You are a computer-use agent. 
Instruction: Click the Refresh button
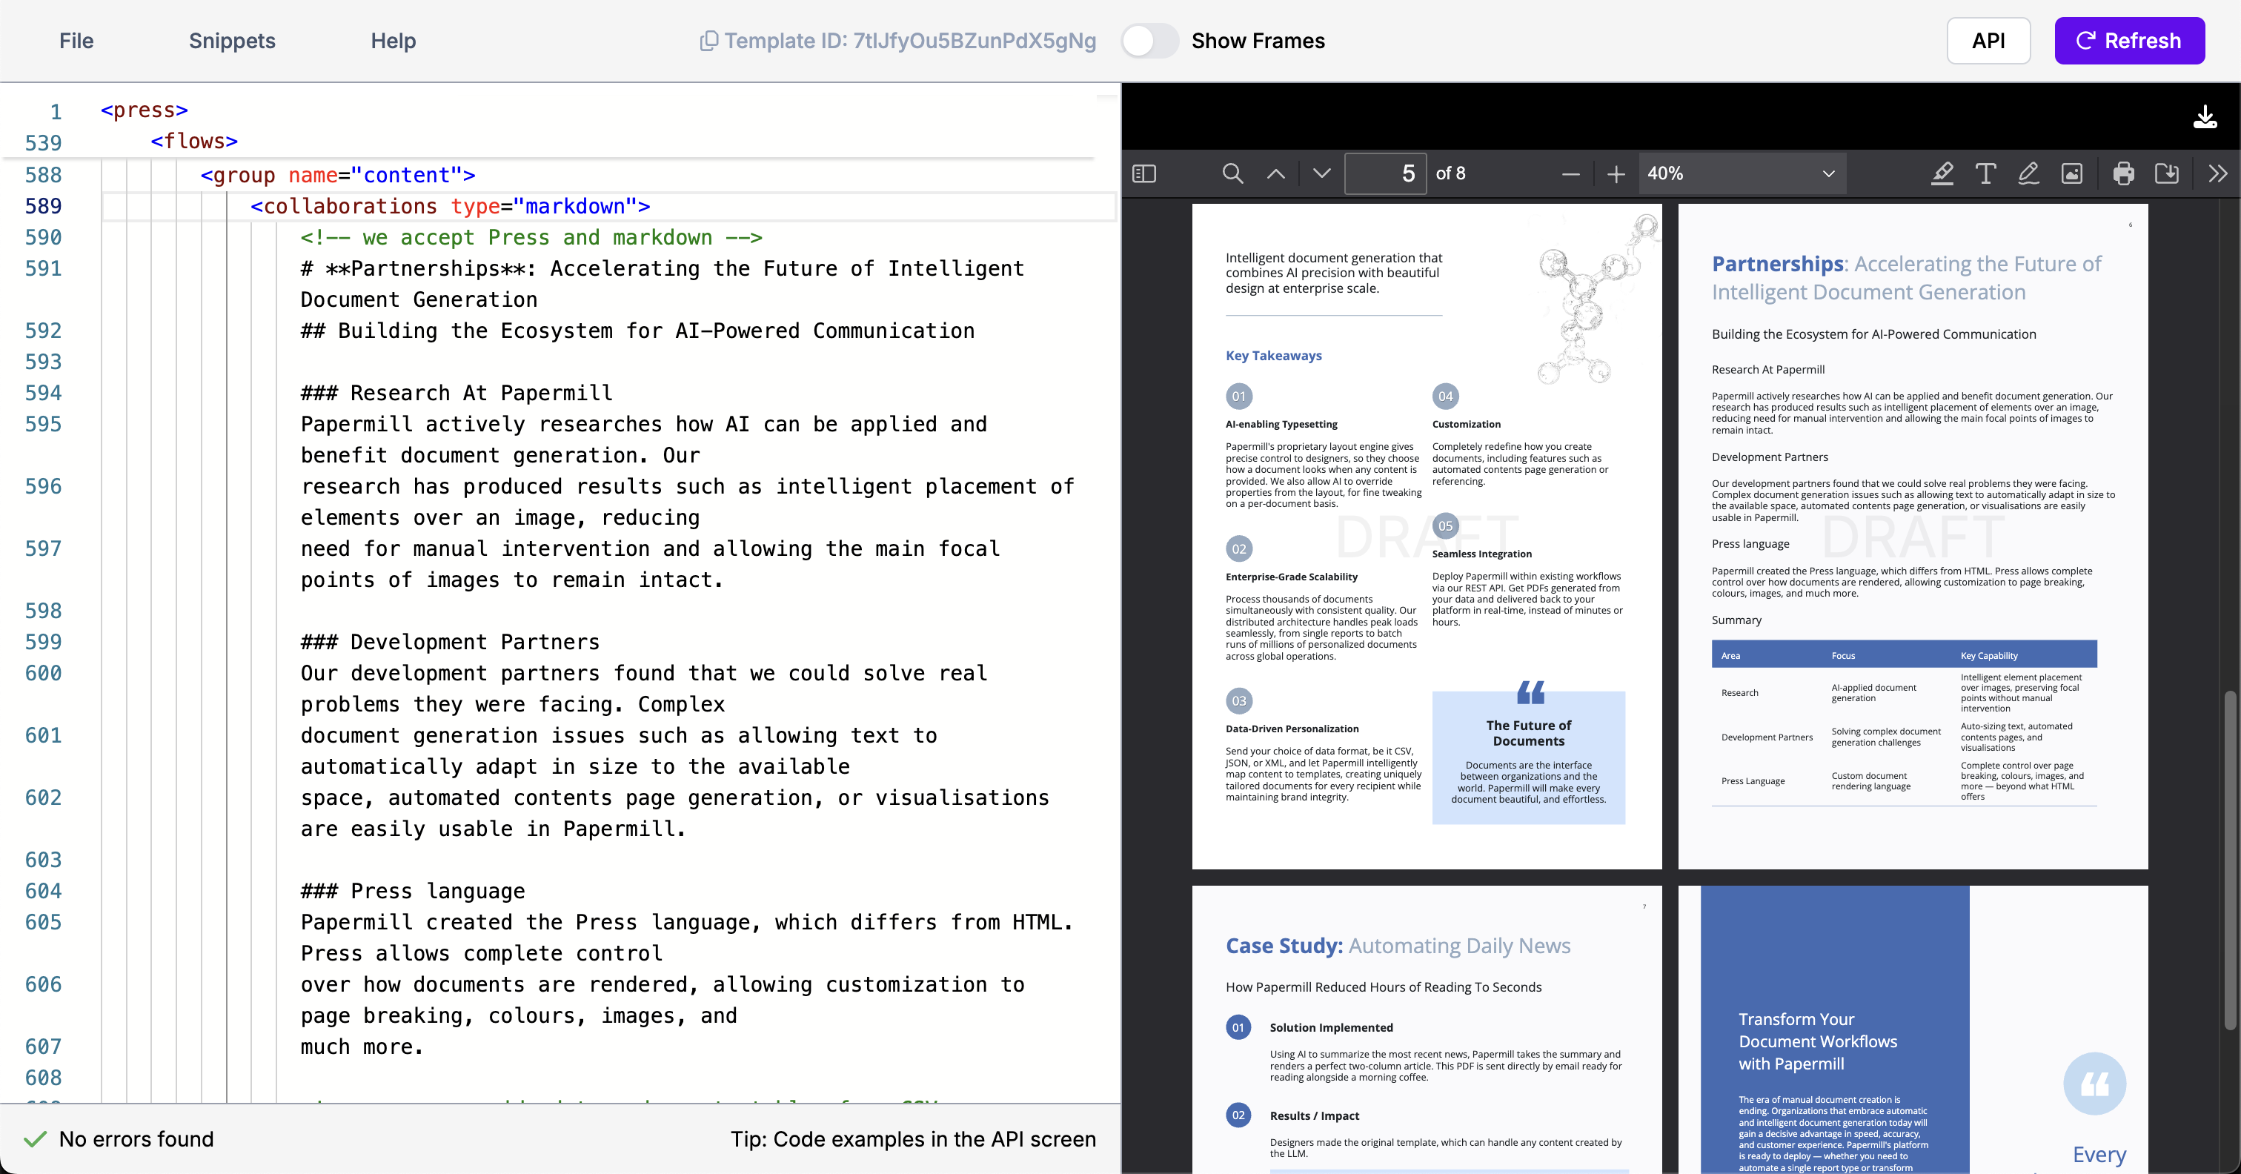2129,41
